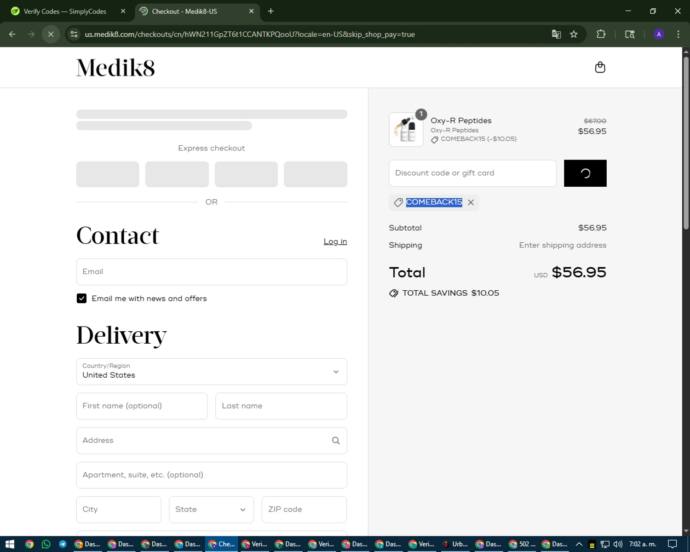Viewport: 690px width, 552px height.
Task: Open the Chrome profile avatar
Action: click(659, 34)
